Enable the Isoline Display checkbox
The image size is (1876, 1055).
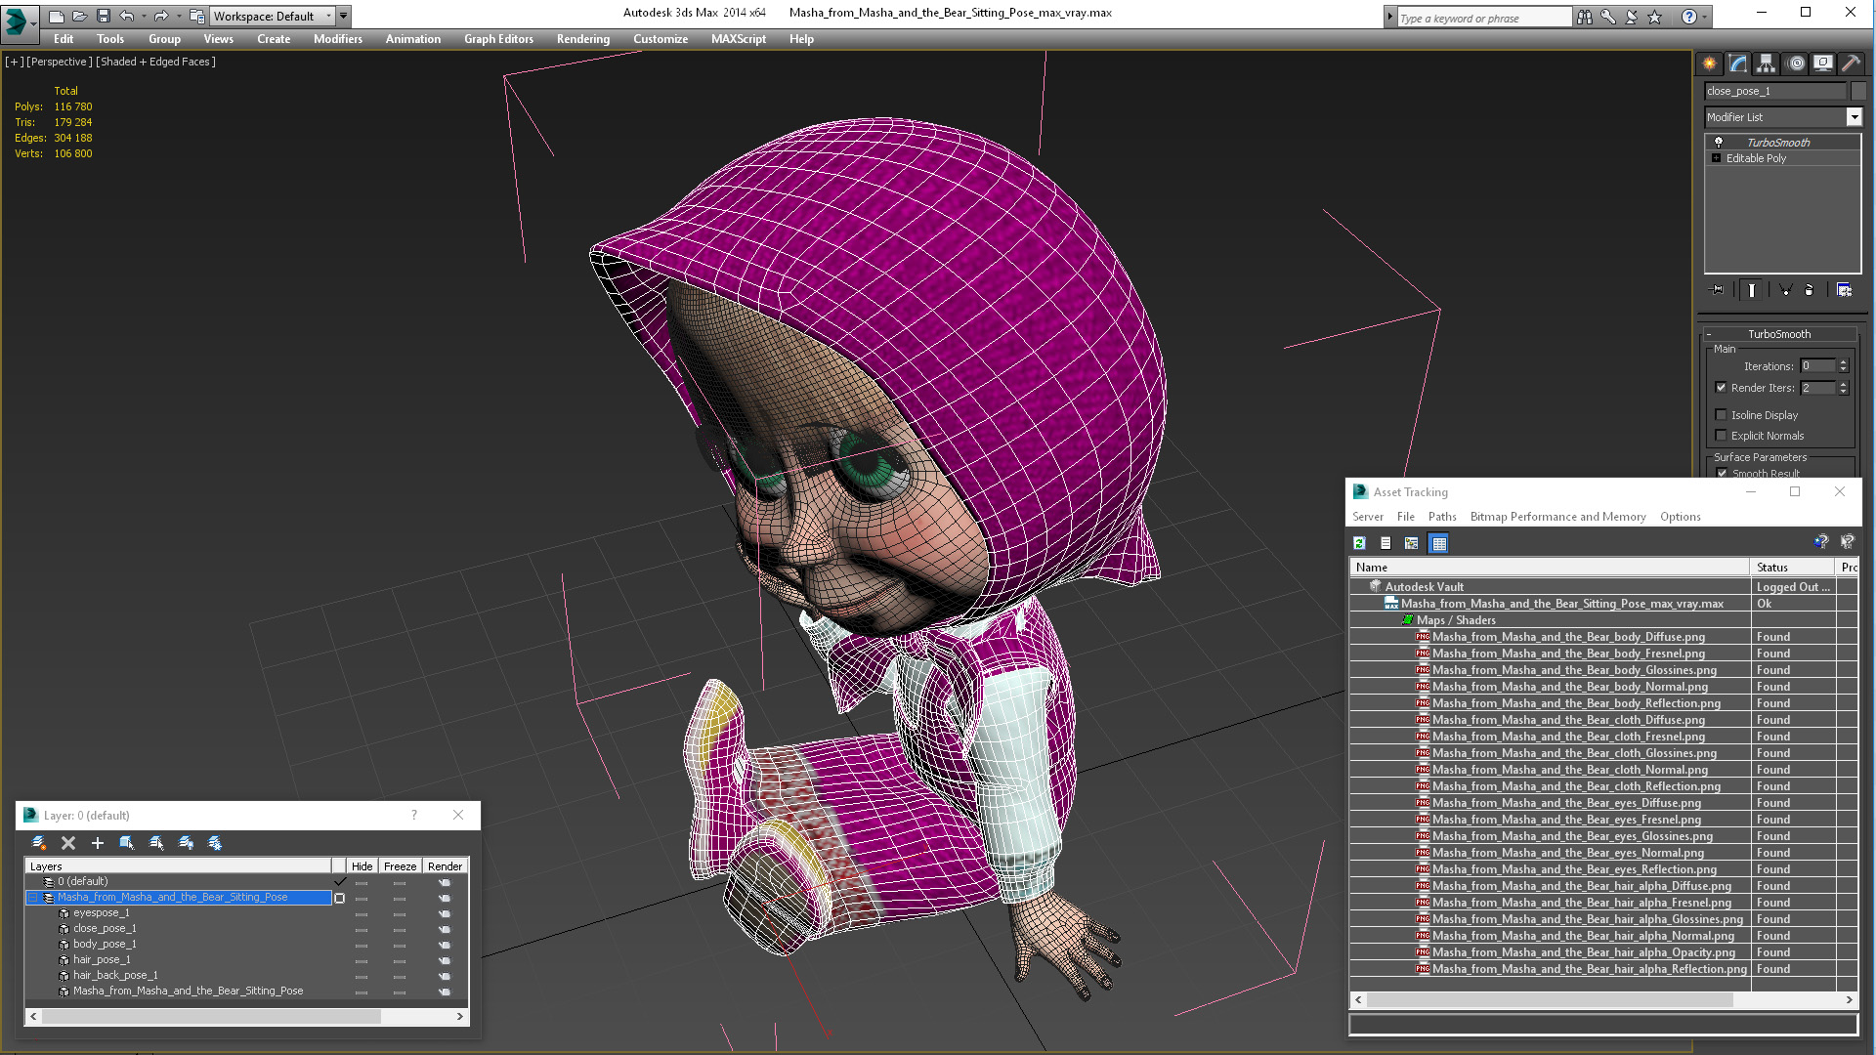click(x=1722, y=415)
